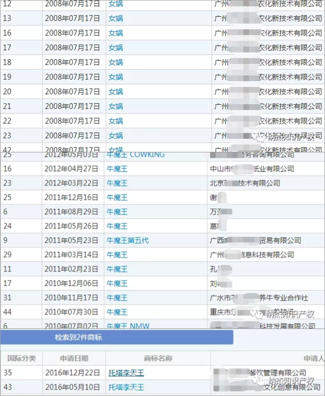Open 牛魔王 link dated 2012年04月27日
Screen dimensions: 325x396
(117, 168)
